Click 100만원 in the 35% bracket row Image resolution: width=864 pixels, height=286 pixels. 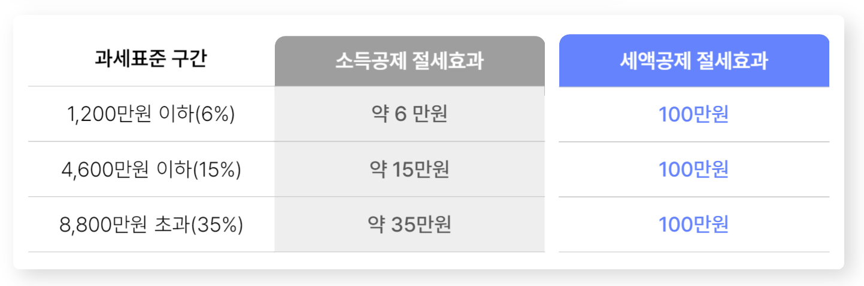point(693,225)
